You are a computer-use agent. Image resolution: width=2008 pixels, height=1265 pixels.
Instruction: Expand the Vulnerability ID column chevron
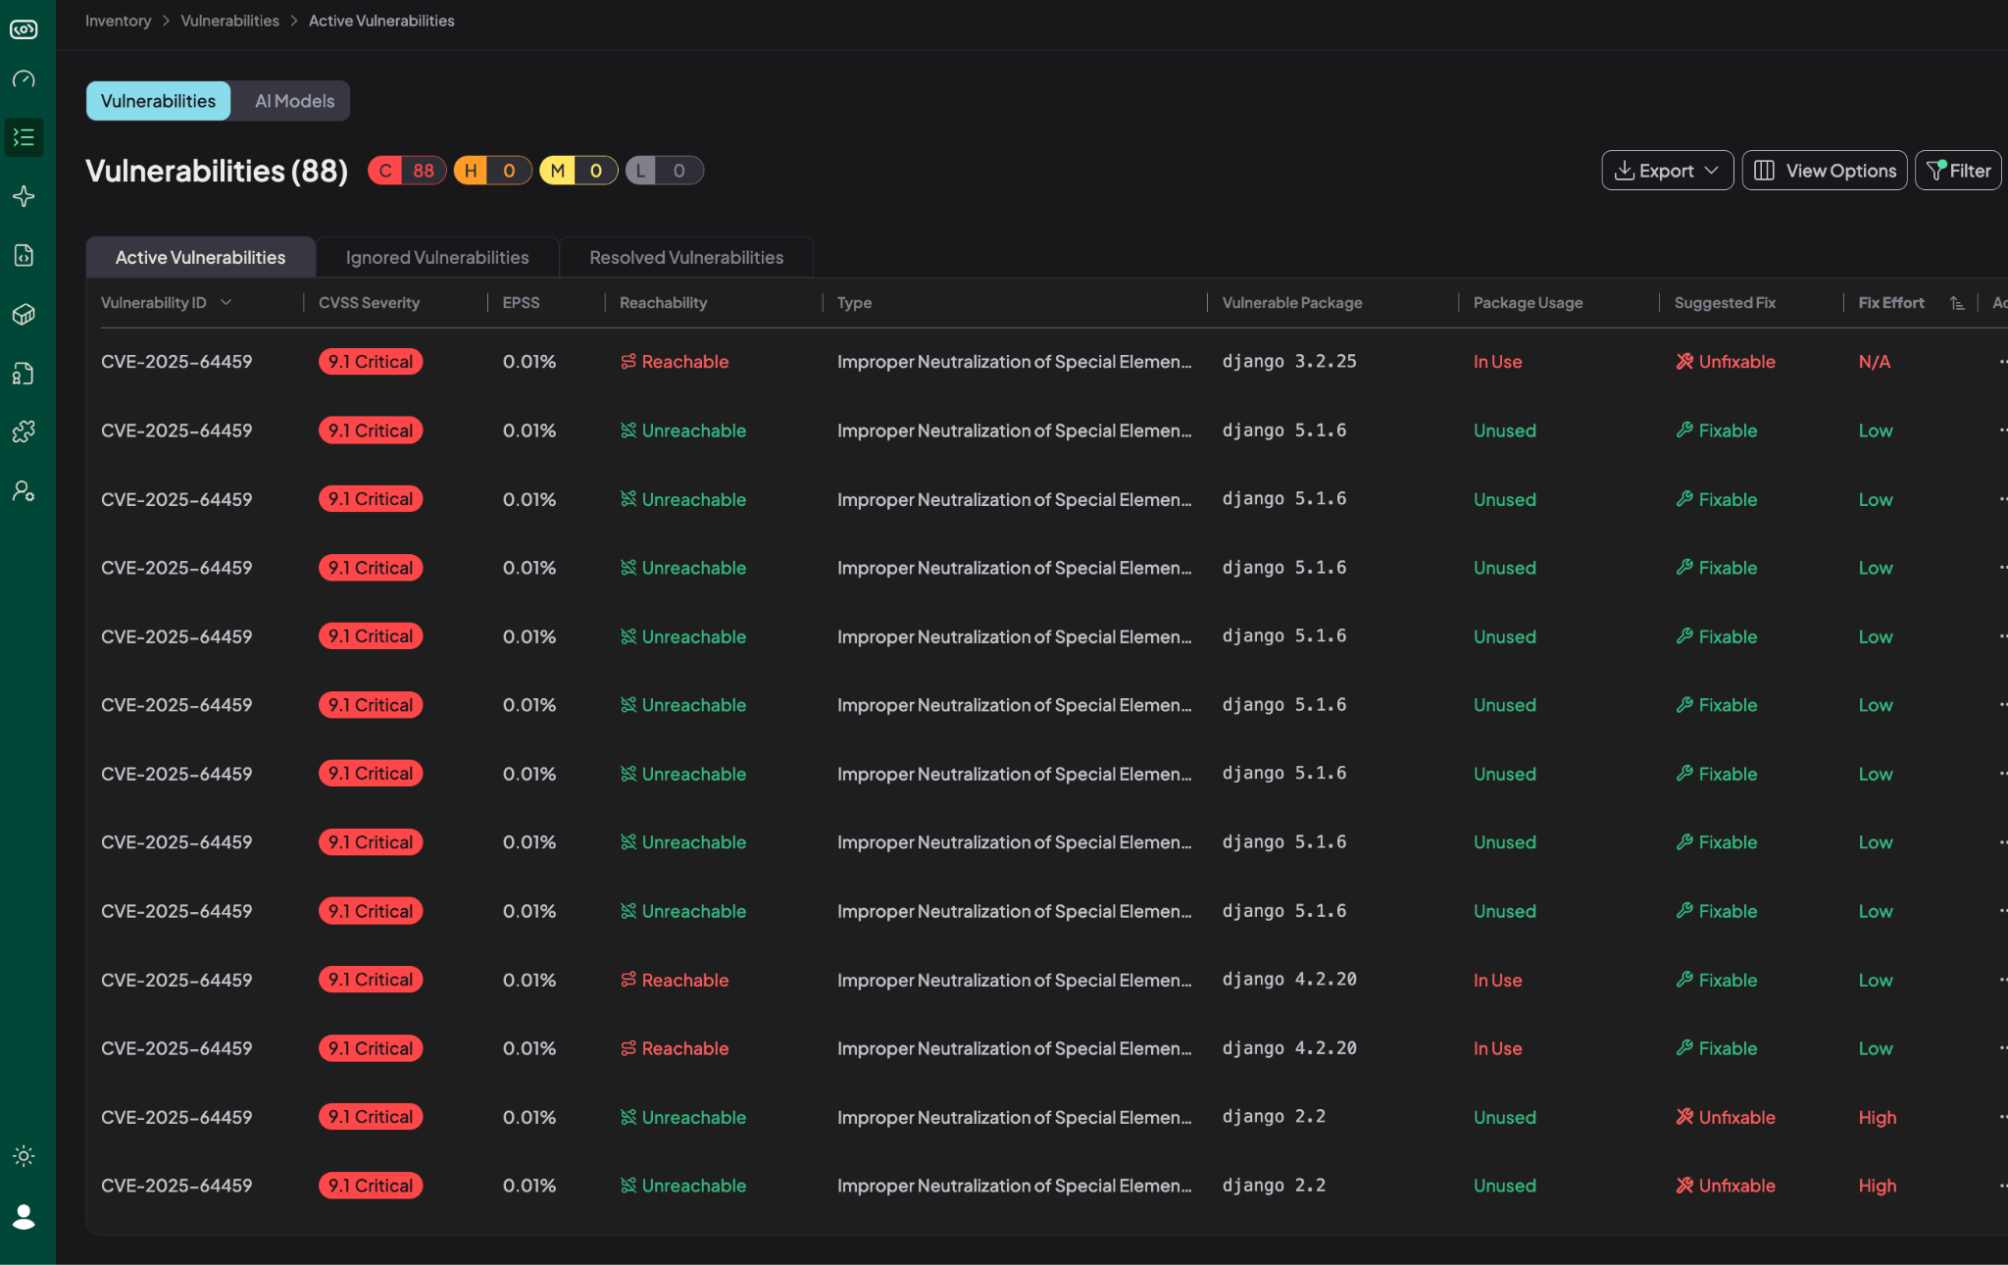pyautogui.click(x=226, y=302)
